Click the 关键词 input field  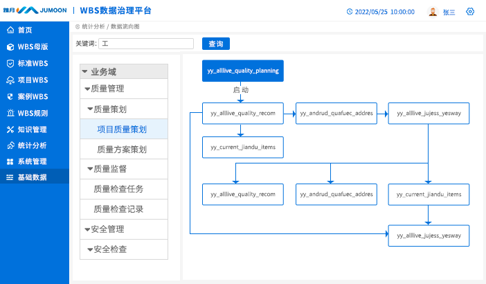[x=146, y=44]
